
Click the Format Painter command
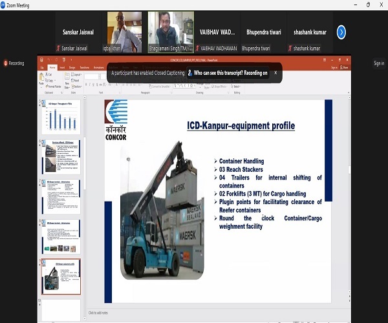click(53, 87)
